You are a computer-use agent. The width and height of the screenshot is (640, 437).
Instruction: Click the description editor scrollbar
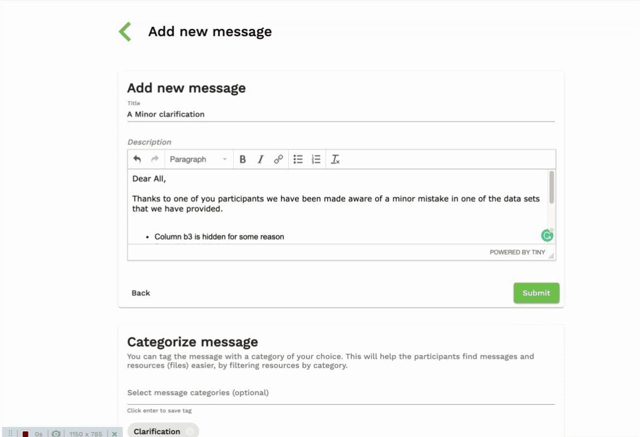(552, 188)
